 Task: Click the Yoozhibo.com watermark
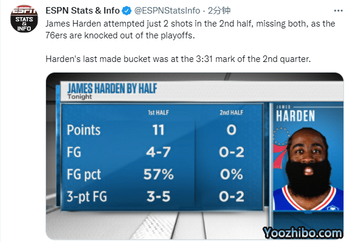(x=303, y=233)
